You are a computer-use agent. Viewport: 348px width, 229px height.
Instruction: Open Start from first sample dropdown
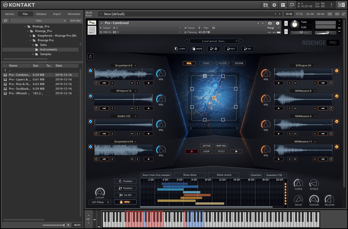[x=156, y=175]
